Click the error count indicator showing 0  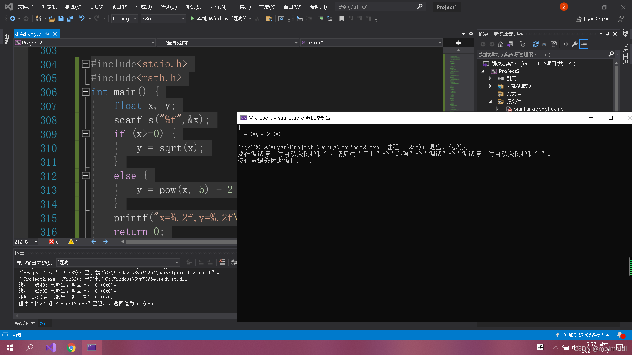54,242
